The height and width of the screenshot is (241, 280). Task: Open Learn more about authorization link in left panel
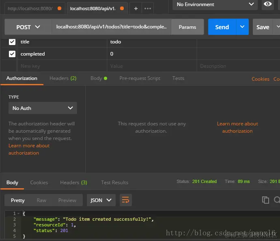29,149
